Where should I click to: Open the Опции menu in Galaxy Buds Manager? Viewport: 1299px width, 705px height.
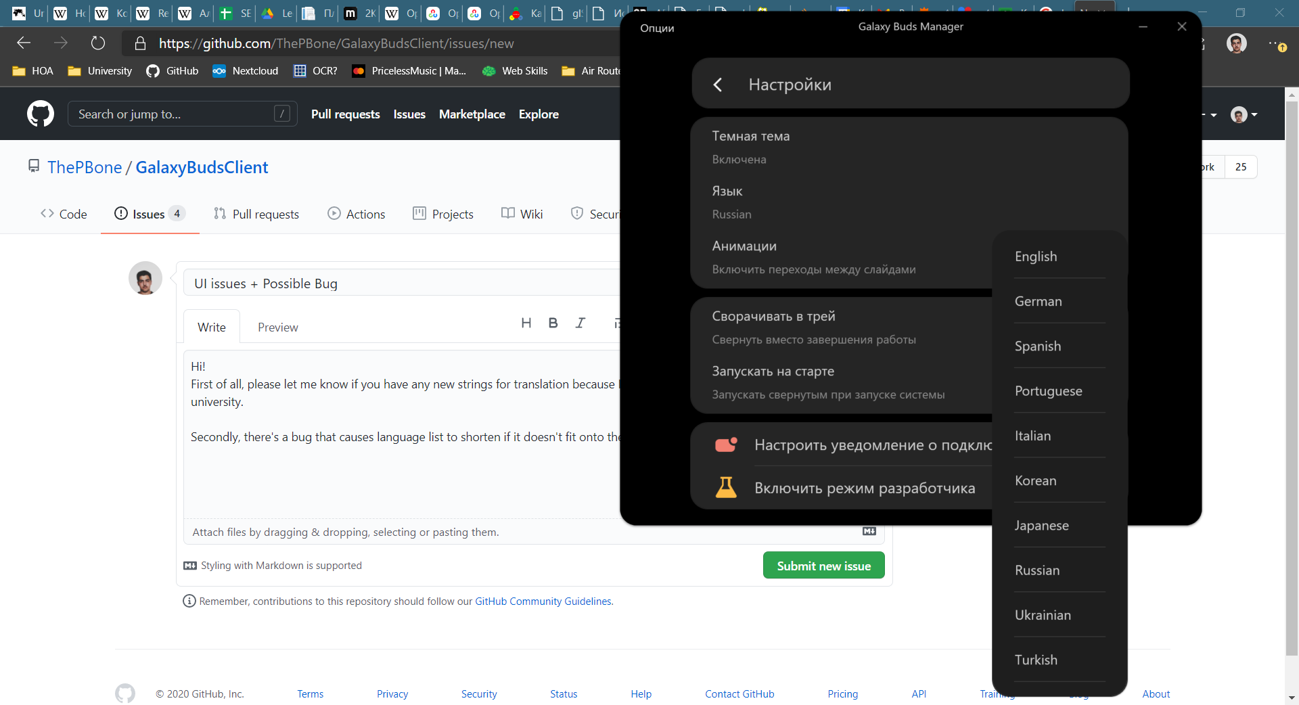pos(657,28)
